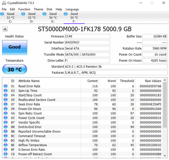Viewport: 169px width, 160px height.
Task: Select drive E: status orb icon
Action: pyautogui.click(x=45, y=14)
